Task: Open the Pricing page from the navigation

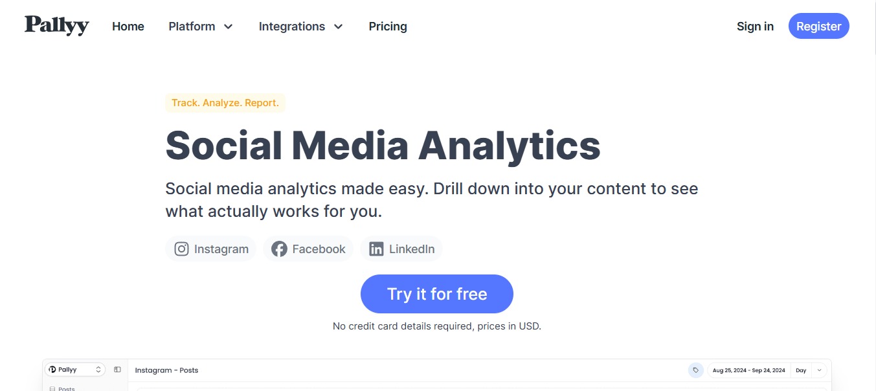Action: point(387,27)
